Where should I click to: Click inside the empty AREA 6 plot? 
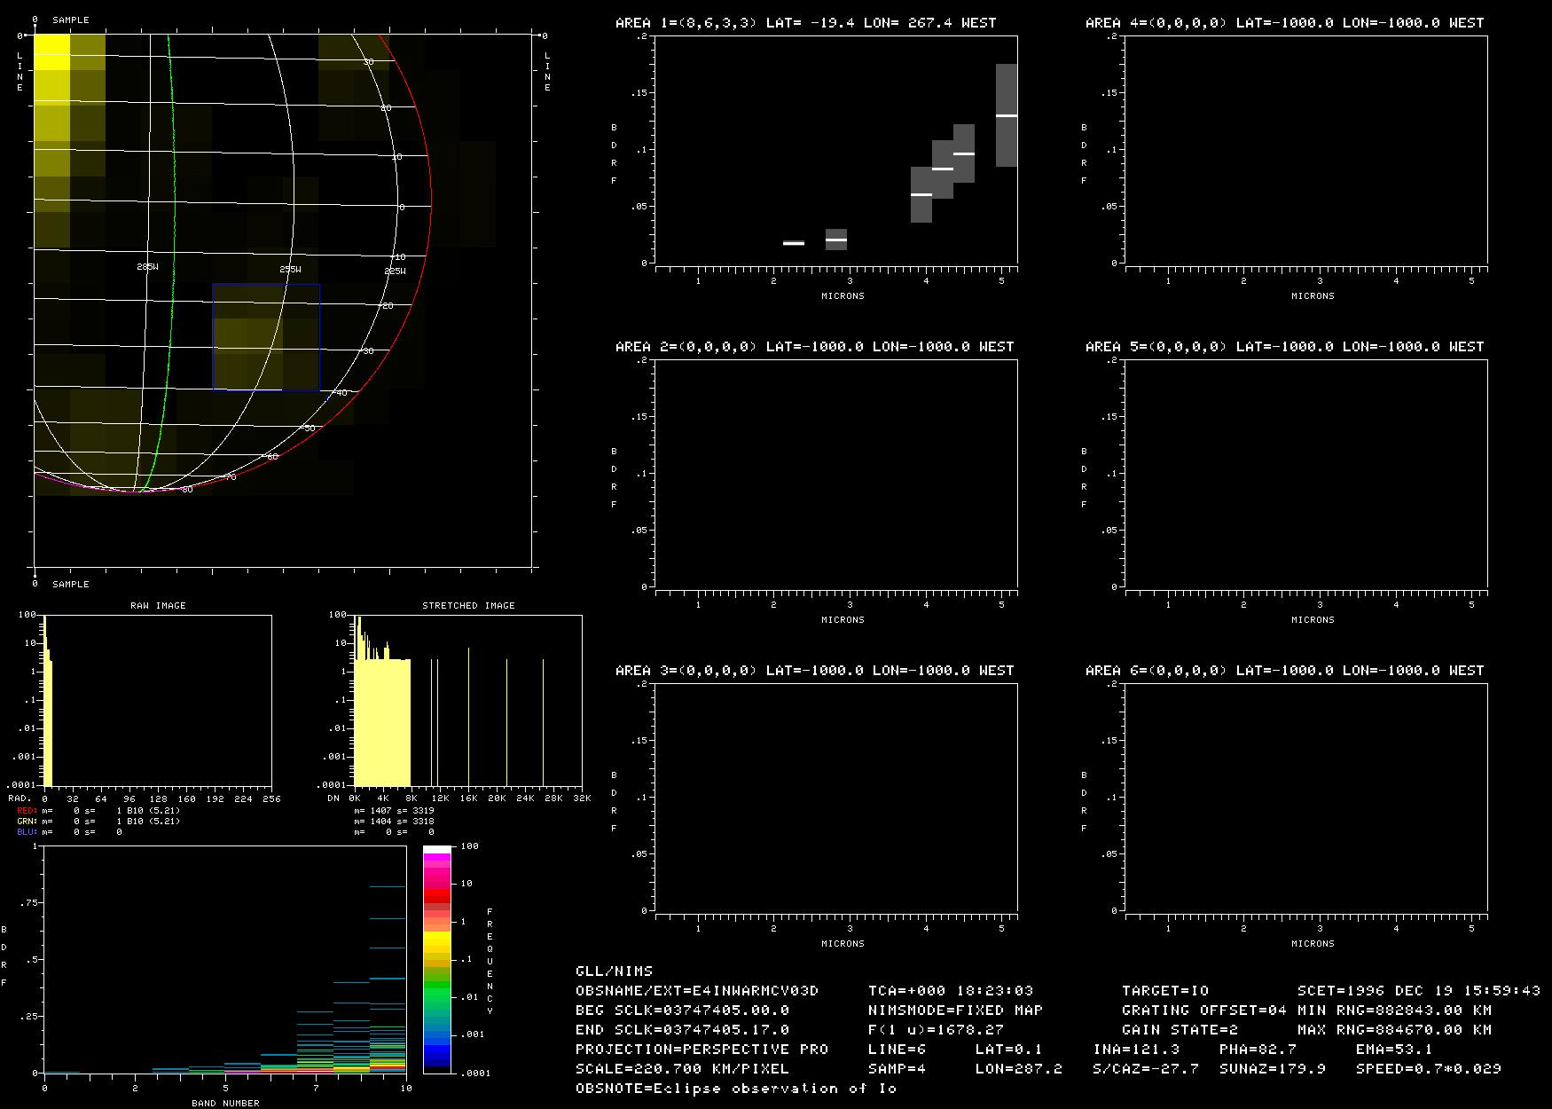[x=1306, y=797]
